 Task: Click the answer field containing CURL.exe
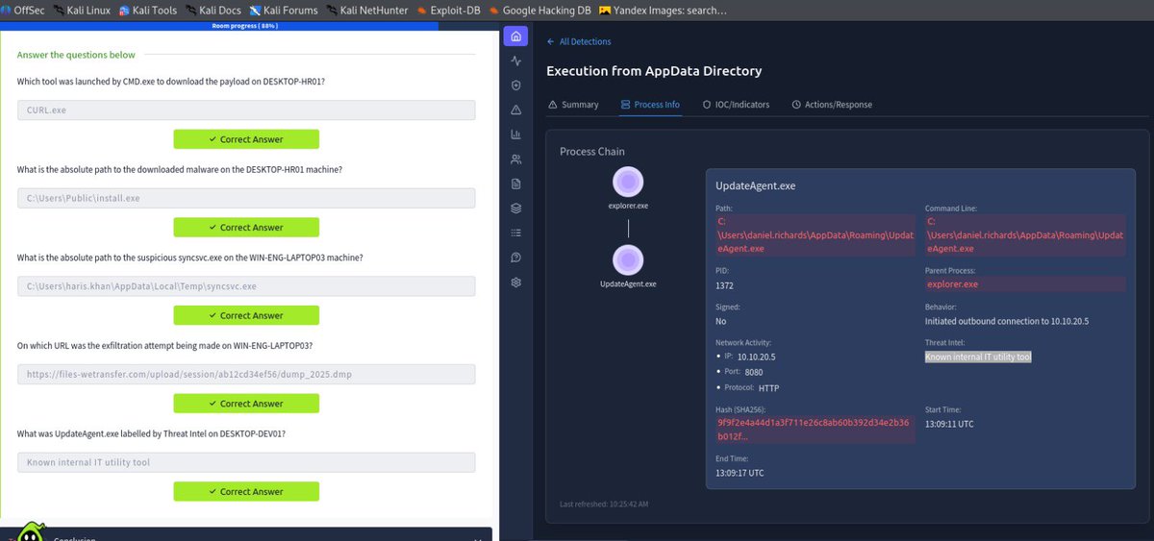point(246,111)
